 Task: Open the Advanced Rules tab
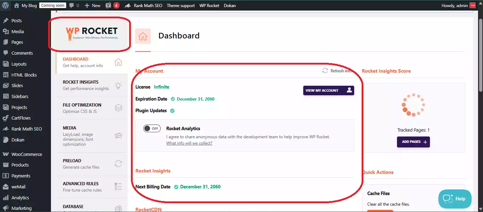(x=92, y=187)
